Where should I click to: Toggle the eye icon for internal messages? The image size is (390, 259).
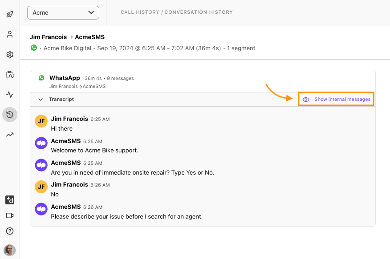[306, 100]
